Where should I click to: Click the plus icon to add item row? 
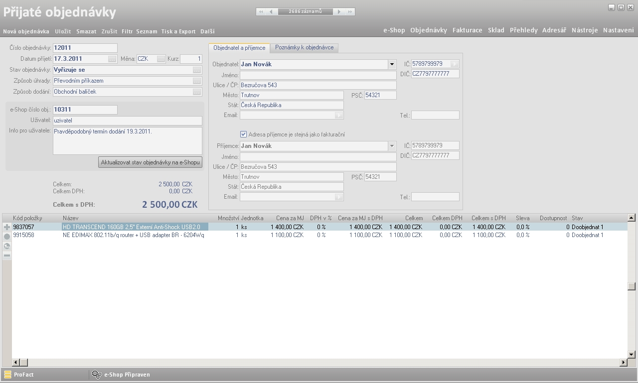pos(7,227)
